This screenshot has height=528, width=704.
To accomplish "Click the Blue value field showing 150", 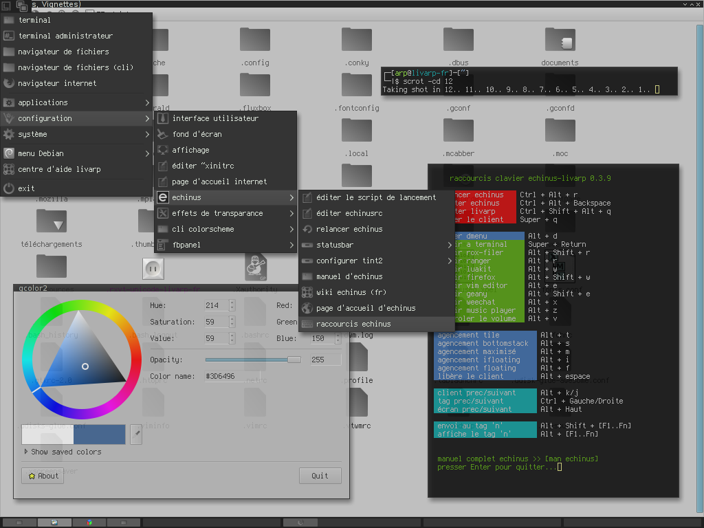I will pos(322,338).
